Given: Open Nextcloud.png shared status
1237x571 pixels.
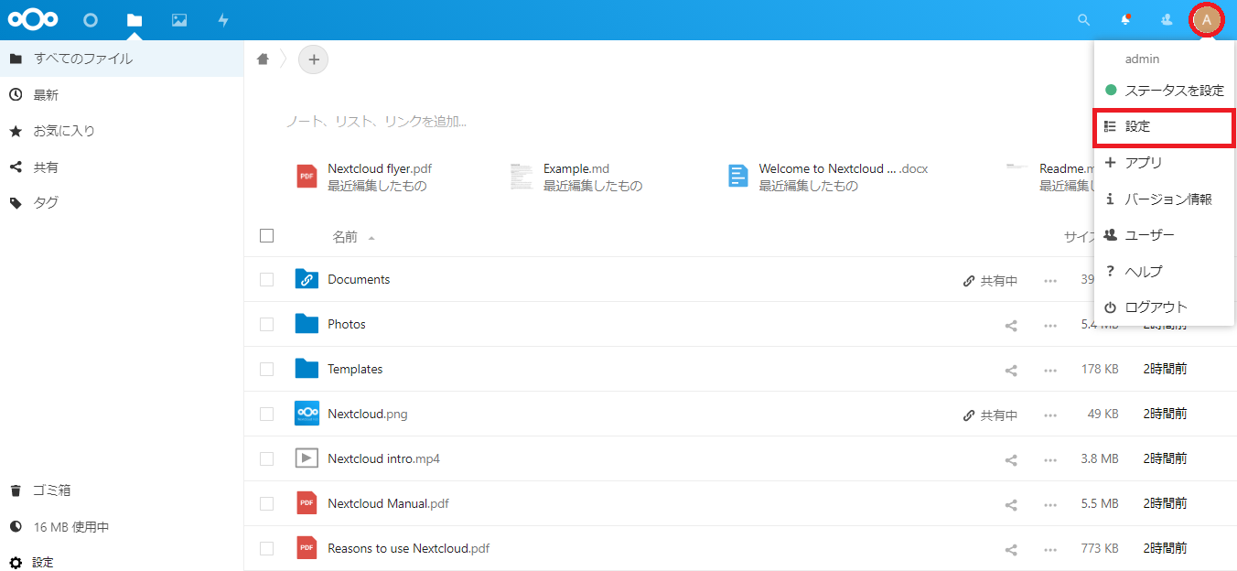Looking at the screenshot, I should coord(990,415).
